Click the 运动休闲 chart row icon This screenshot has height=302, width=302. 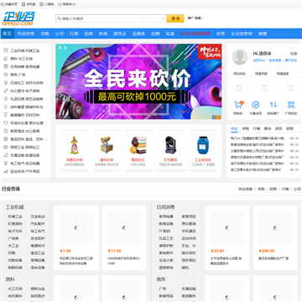click(x=5, y=171)
